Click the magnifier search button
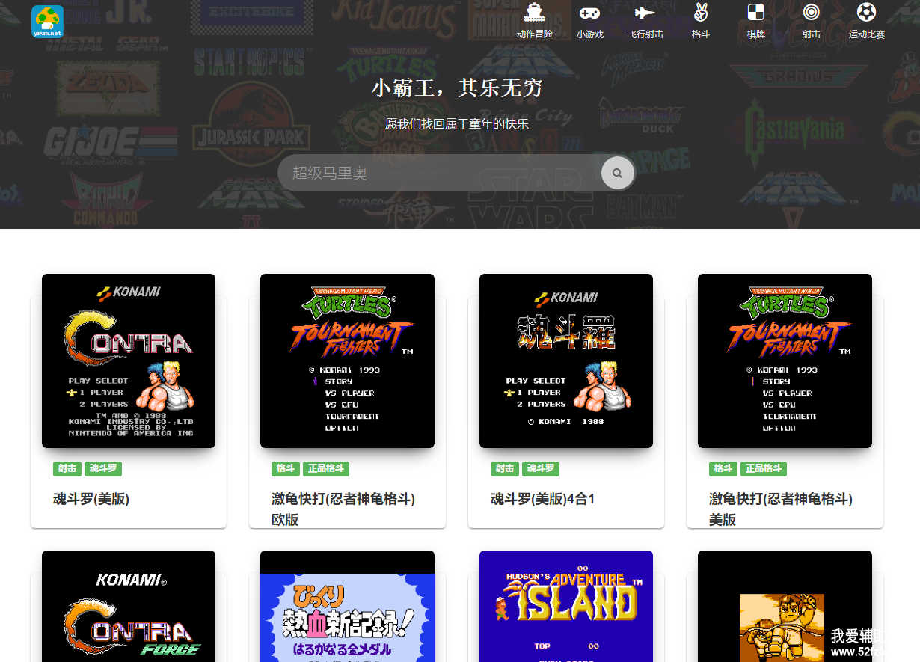This screenshot has height=662, width=920. 618,173
